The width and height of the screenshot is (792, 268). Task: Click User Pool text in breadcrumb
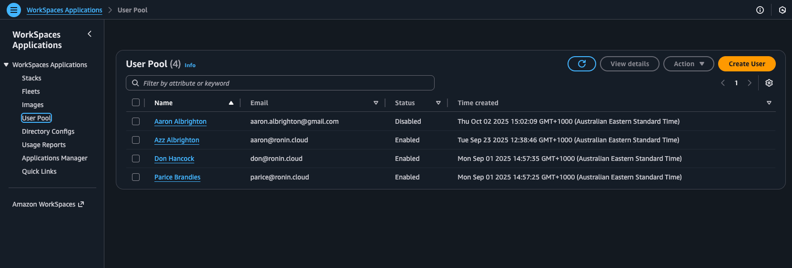[132, 10]
